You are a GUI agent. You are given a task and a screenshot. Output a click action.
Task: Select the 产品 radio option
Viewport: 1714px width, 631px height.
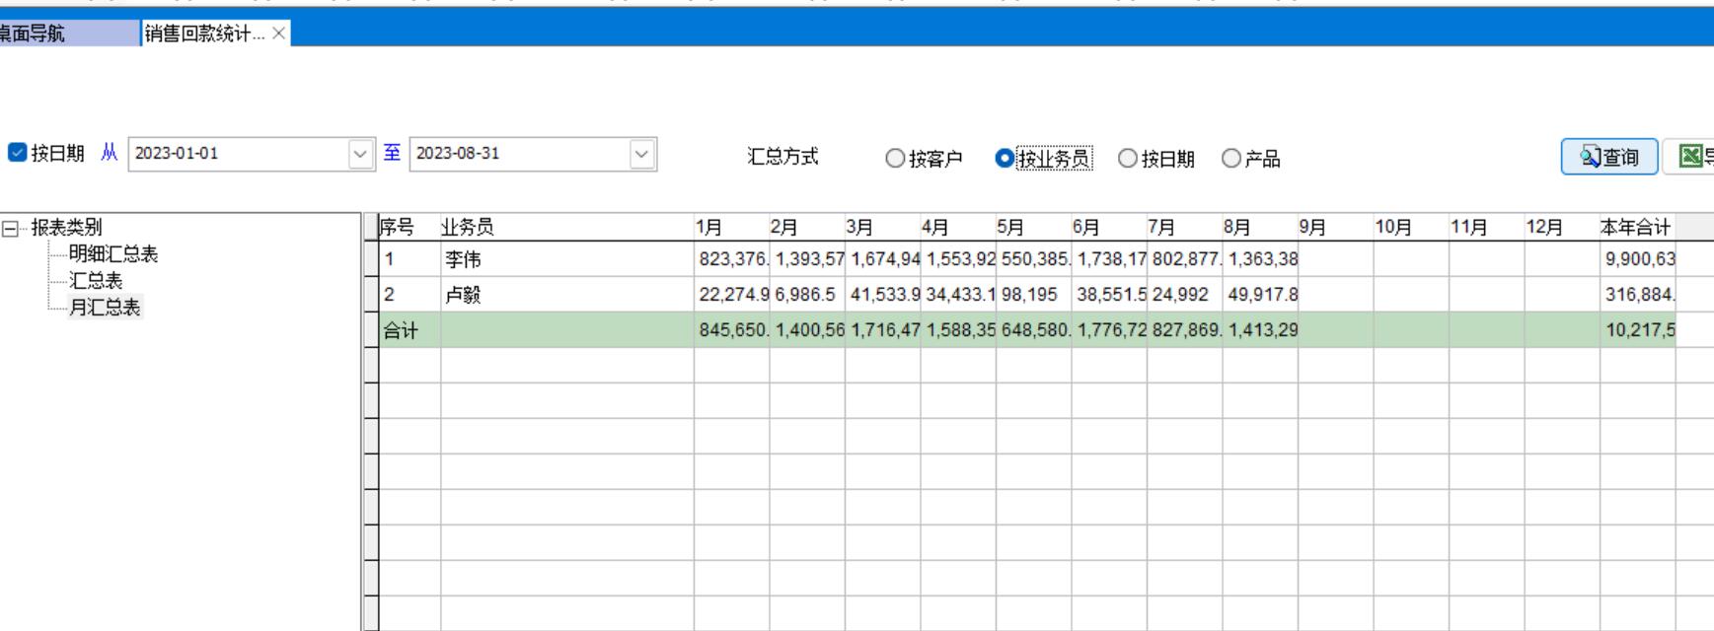click(1231, 159)
